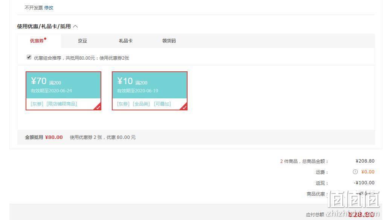Deselect the ¥70 满200 coupon card
This screenshot has height=220, width=383.
tap(64, 90)
